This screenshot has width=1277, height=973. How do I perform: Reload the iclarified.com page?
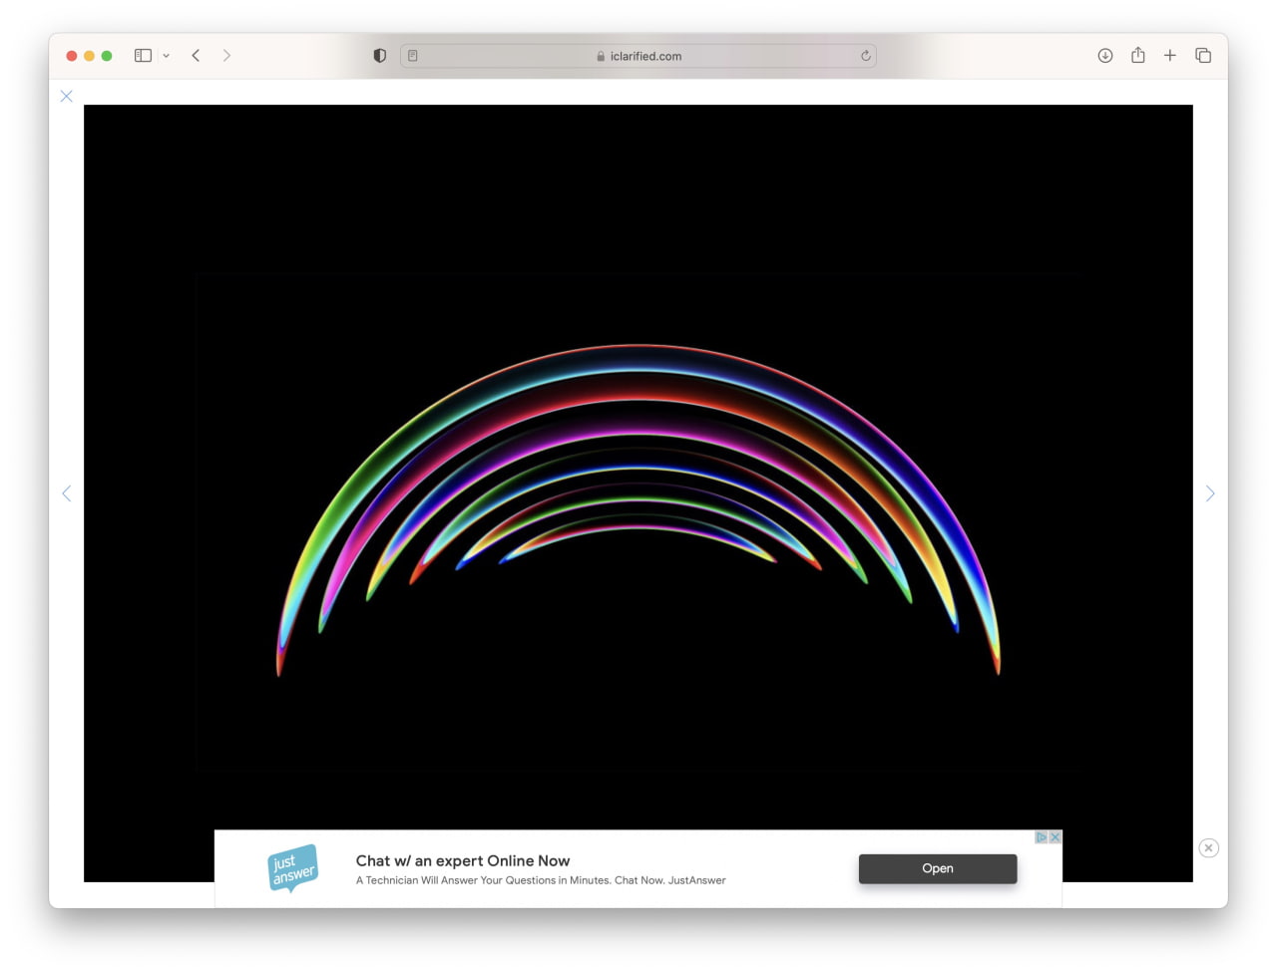click(x=865, y=56)
